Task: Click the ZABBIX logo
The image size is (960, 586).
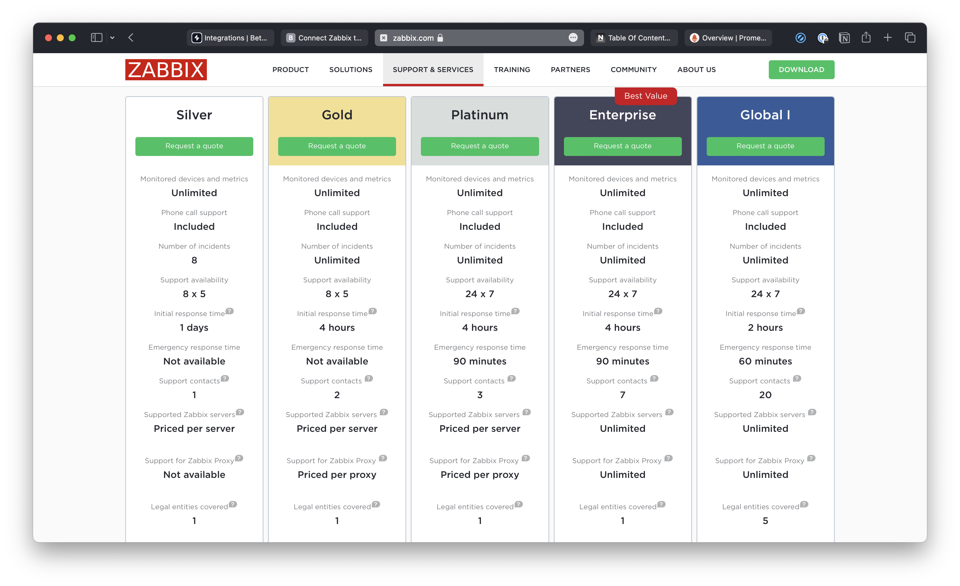Action: [x=166, y=70]
